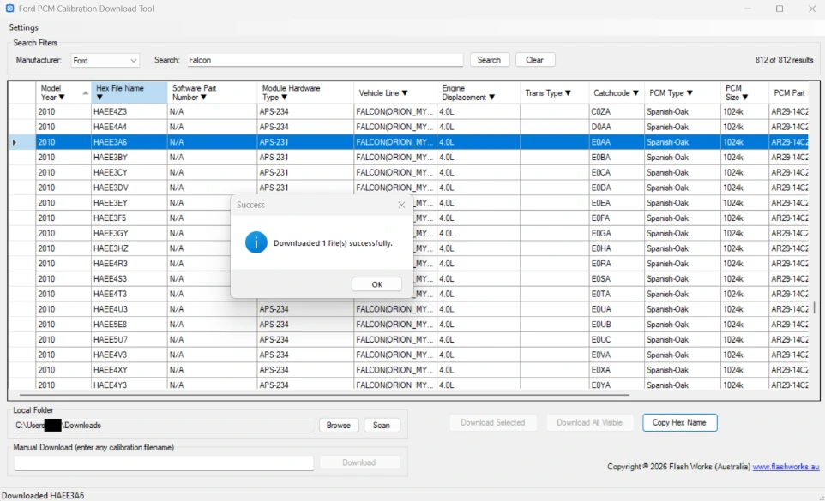
Task: Click the Manual Download filename input field
Action: click(163, 462)
